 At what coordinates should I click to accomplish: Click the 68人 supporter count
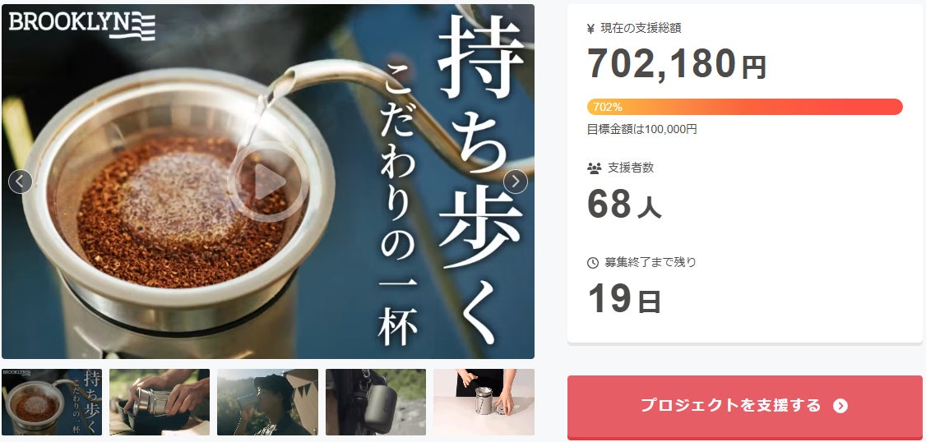tap(624, 205)
